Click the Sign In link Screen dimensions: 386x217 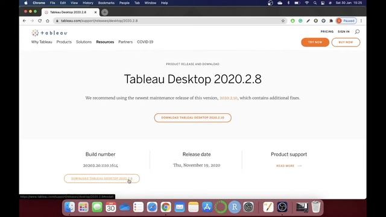pyautogui.click(x=344, y=31)
